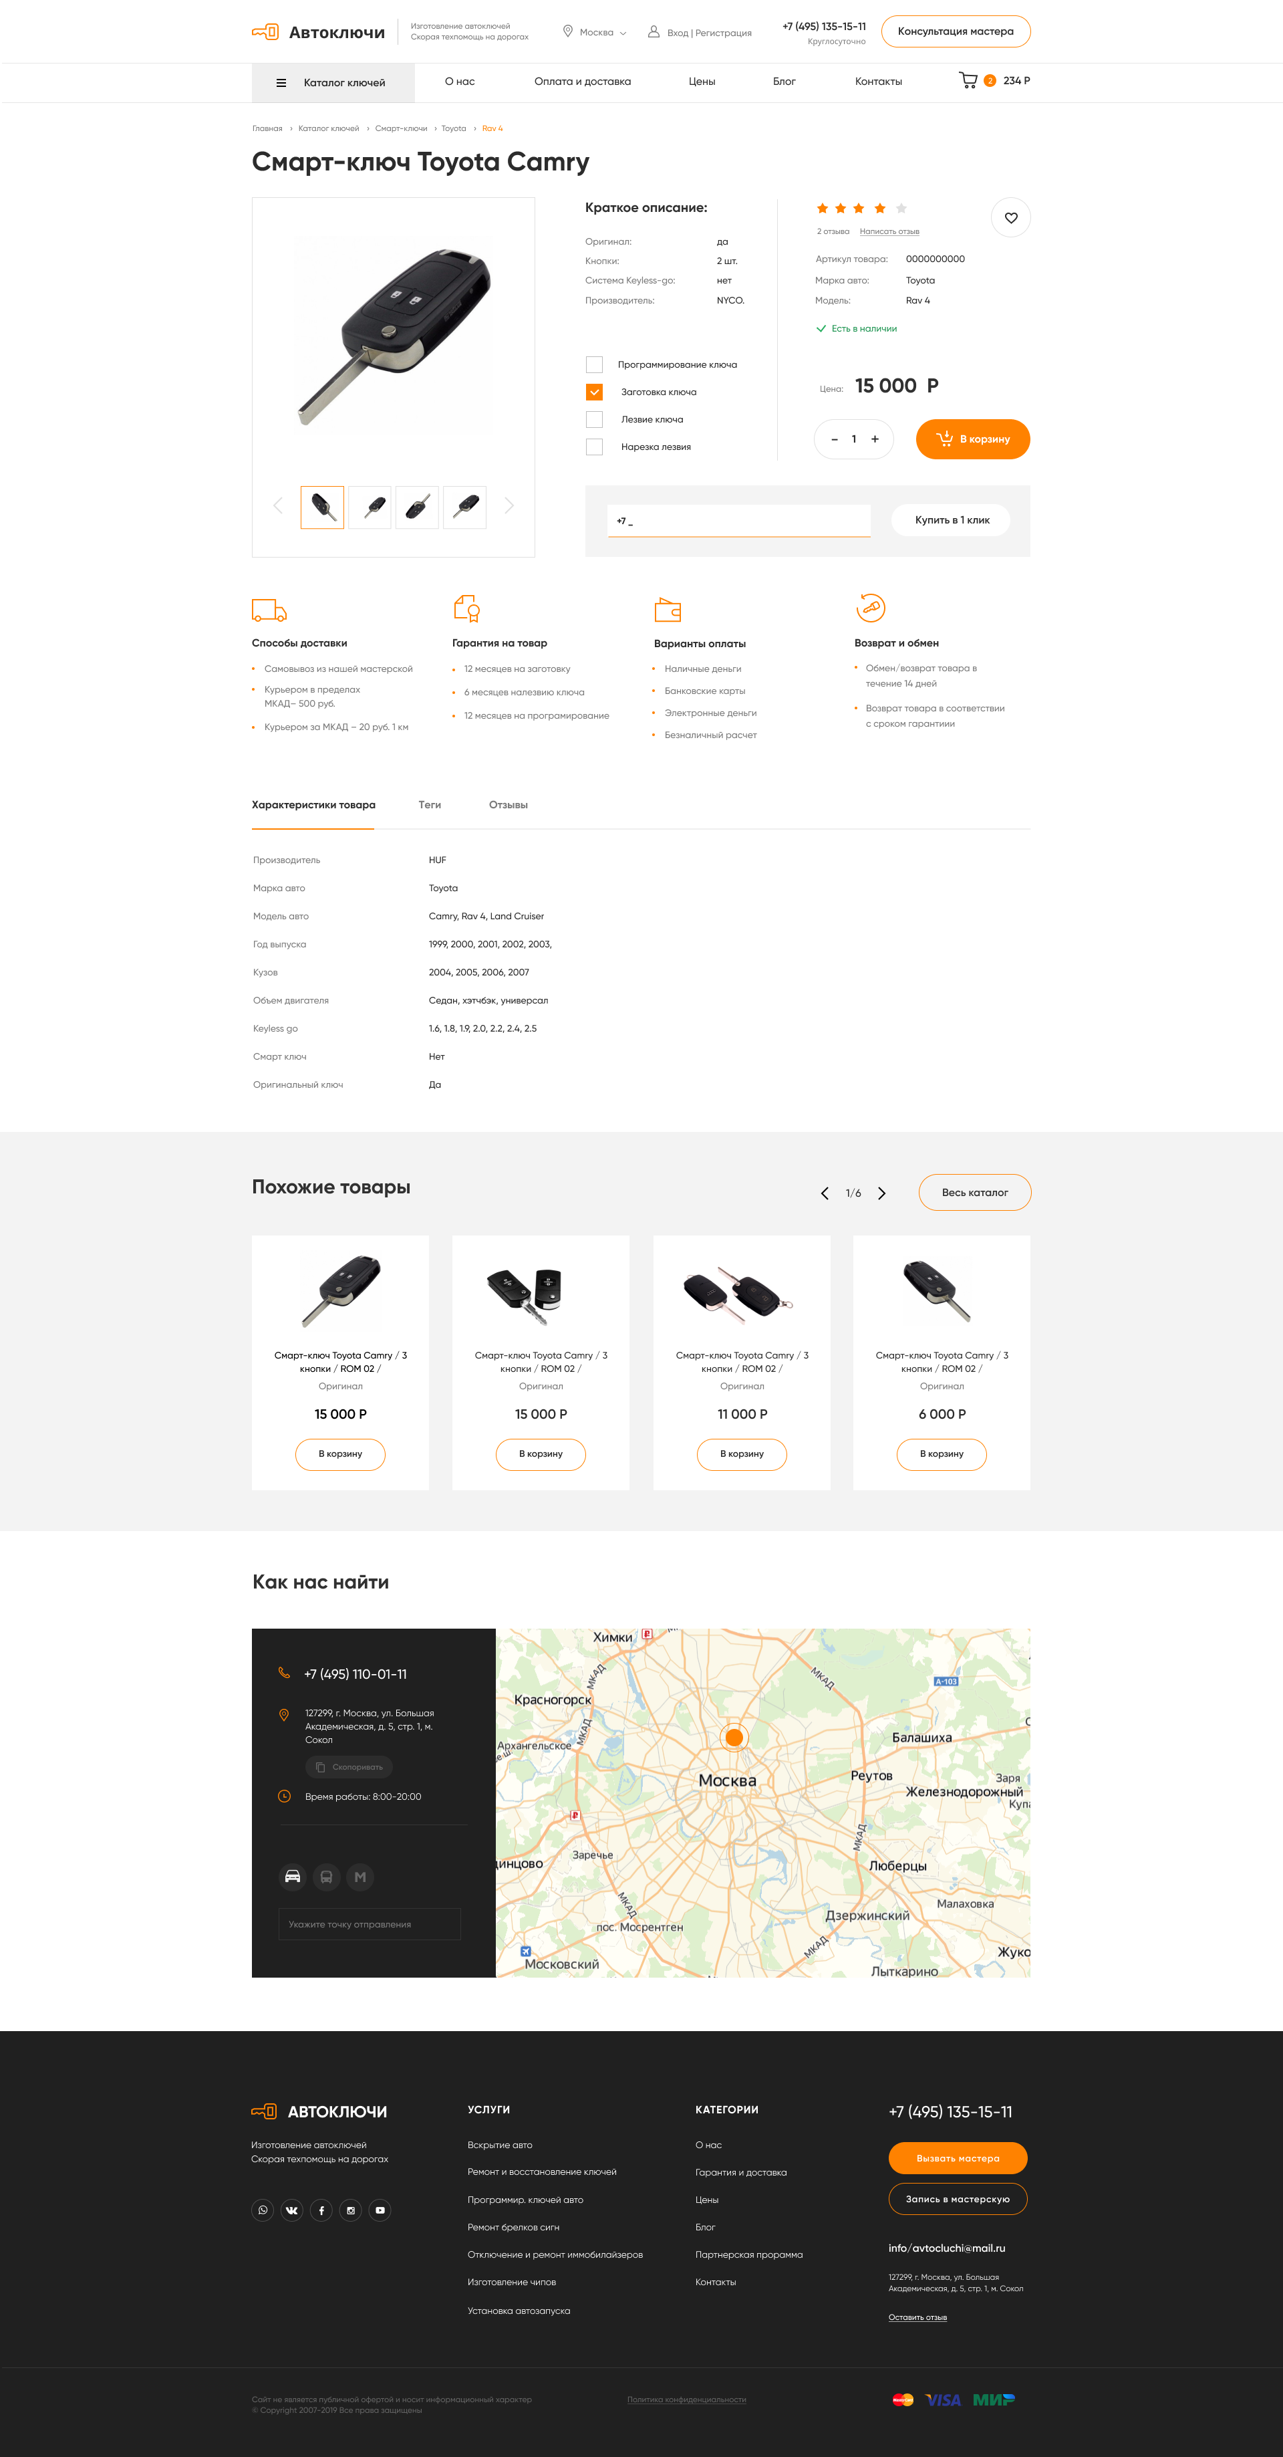This screenshot has width=1283, height=2457.
Task: Open the Instagram social icon
Action: 351,2210
